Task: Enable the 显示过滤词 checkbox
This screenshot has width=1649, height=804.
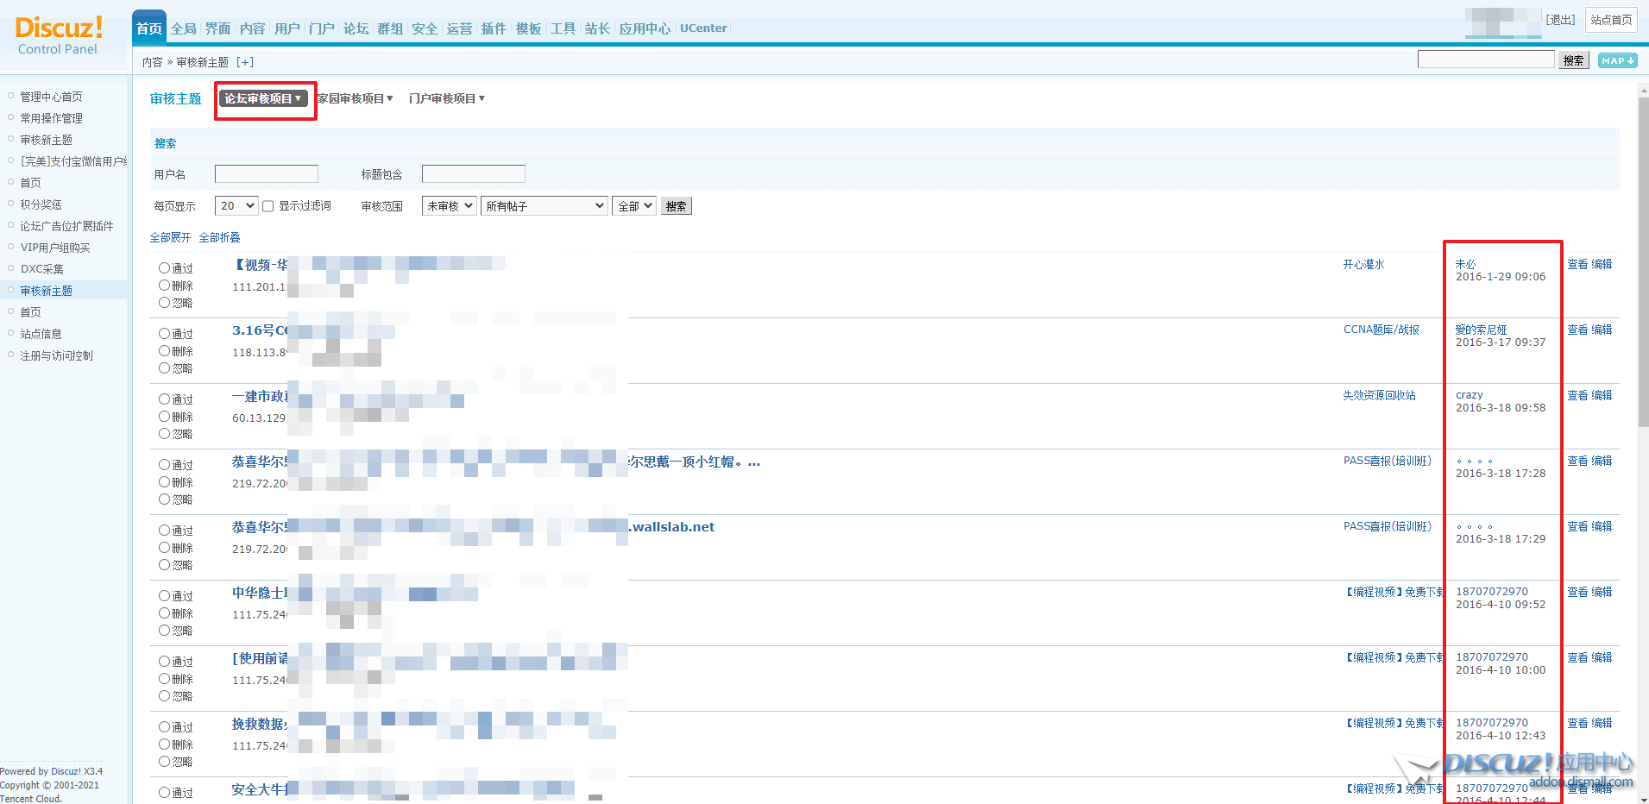Action: click(x=268, y=206)
